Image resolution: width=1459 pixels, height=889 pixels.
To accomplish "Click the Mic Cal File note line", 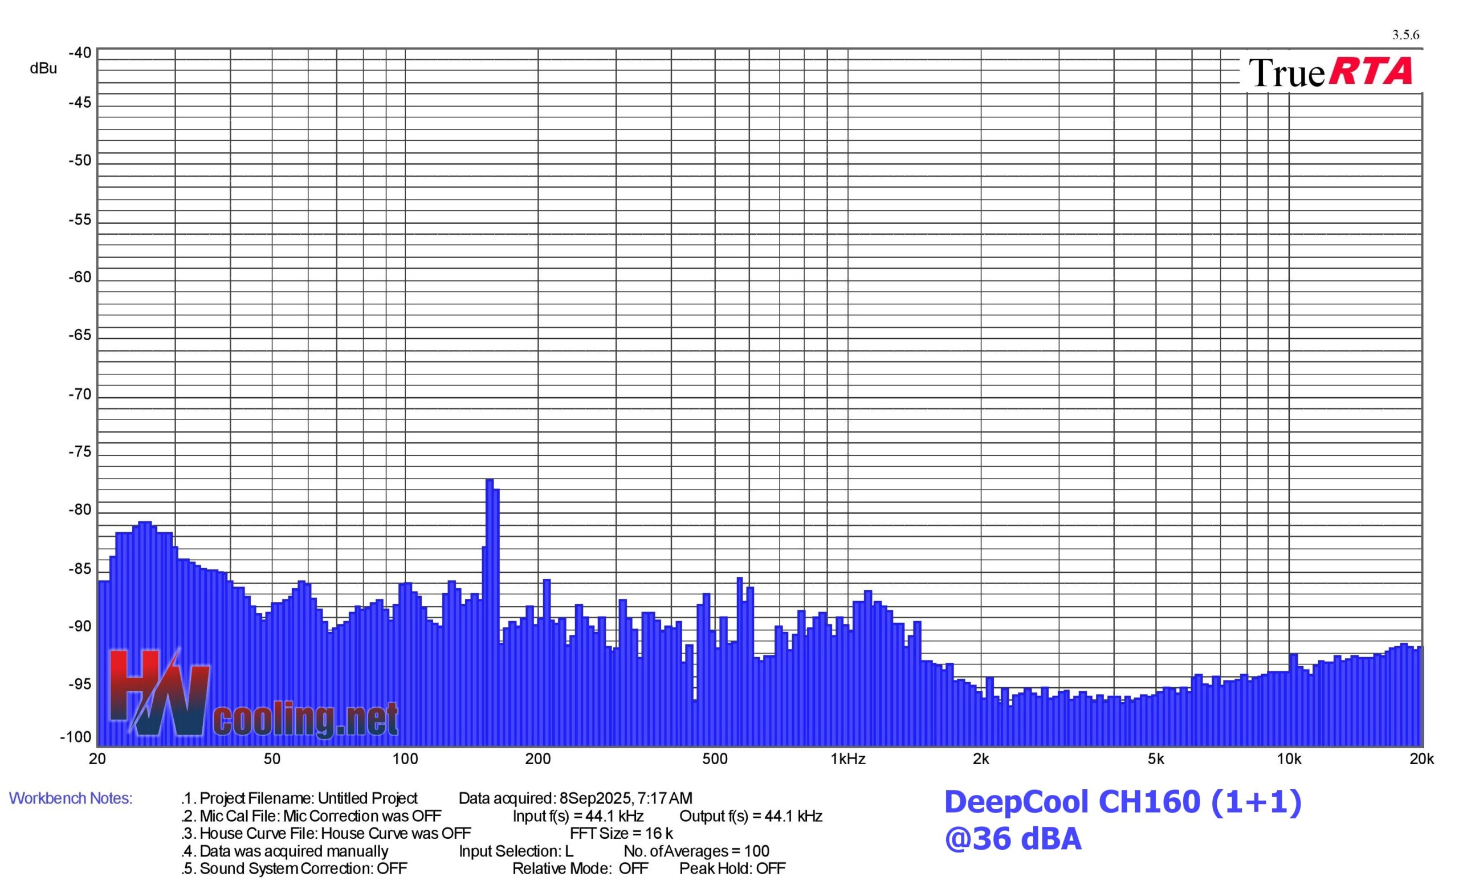I will (x=311, y=816).
